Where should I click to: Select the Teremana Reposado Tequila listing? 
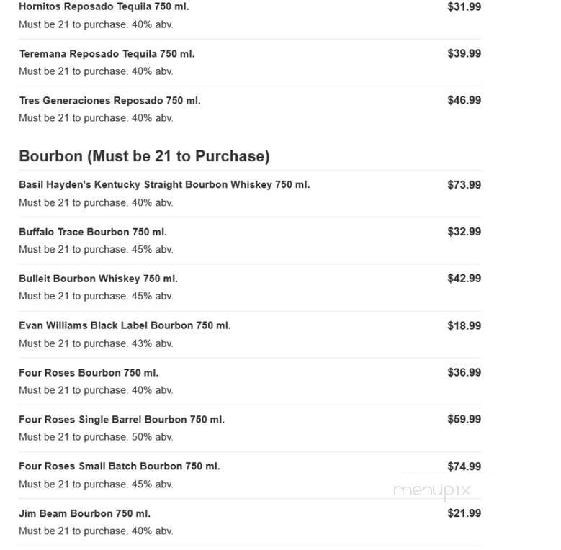pyautogui.click(x=107, y=54)
